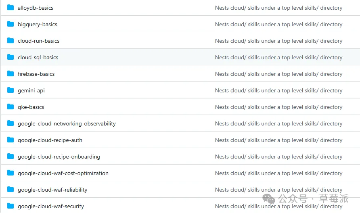Open the commit message for the gke-basics row
360x213 pixels.
[278, 107]
